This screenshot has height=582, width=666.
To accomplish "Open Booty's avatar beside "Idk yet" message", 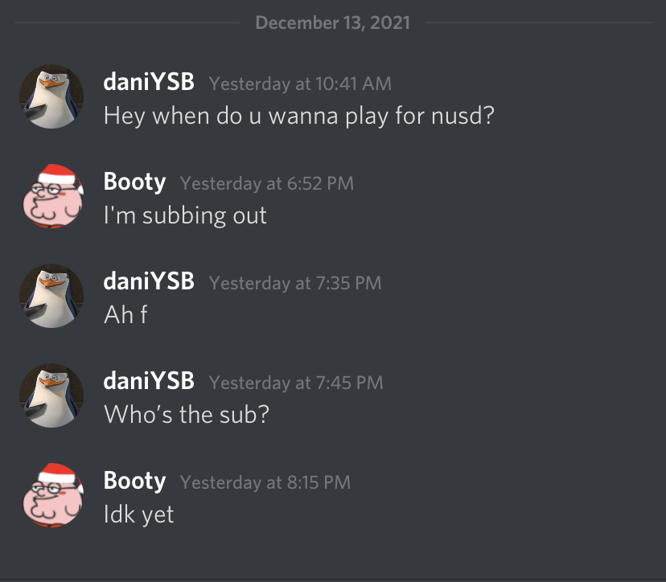I will [52, 495].
